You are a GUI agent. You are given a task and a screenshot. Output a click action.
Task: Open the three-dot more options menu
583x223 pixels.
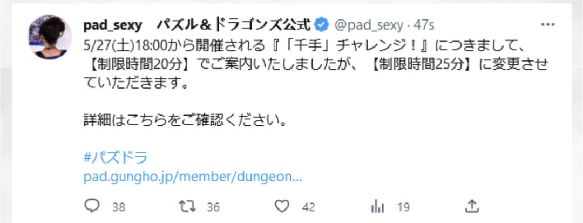548,25
